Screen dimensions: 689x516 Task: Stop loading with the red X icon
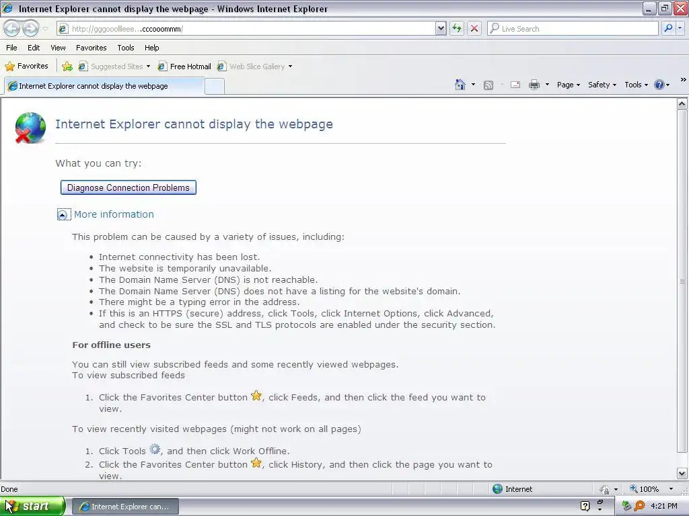point(474,28)
